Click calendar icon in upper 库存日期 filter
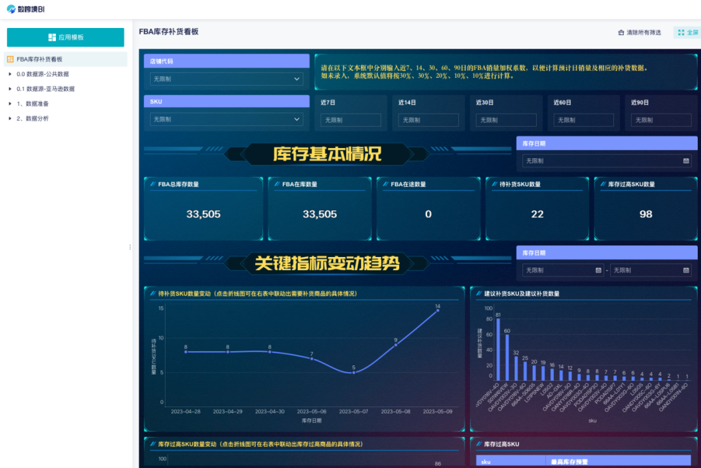Image resolution: width=701 pixels, height=468 pixels. click(686, 160)
